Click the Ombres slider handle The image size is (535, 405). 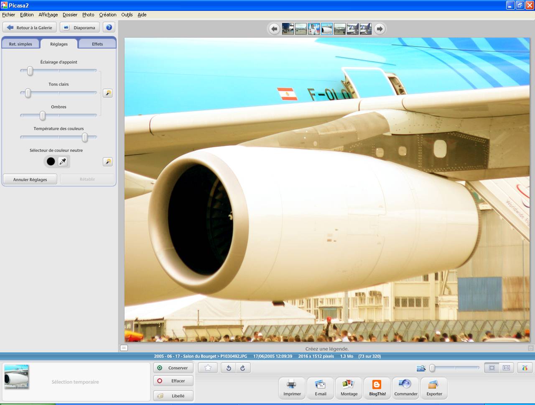(43, 115)
